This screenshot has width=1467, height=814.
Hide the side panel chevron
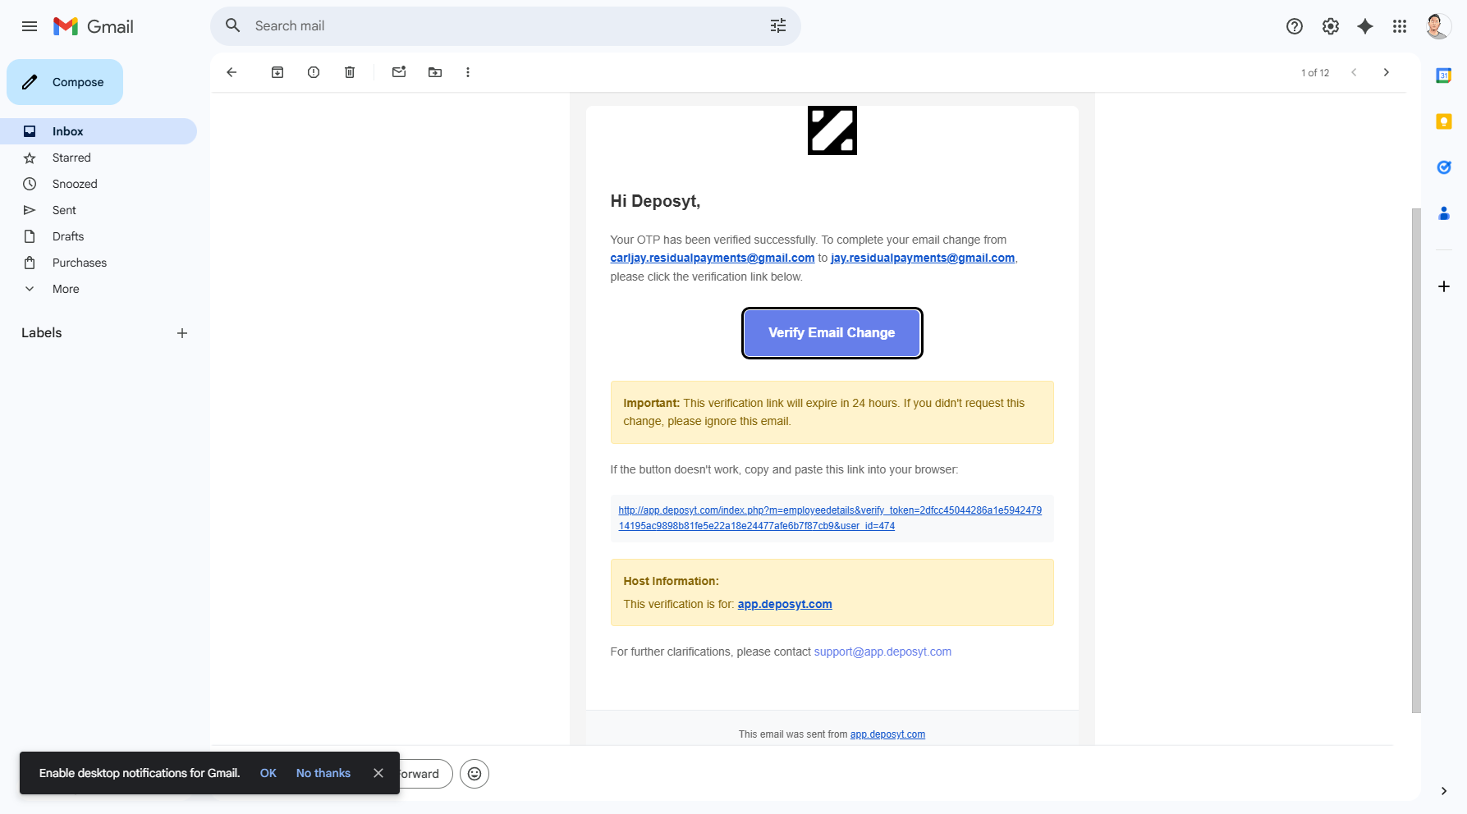[x=1444, y=791]
